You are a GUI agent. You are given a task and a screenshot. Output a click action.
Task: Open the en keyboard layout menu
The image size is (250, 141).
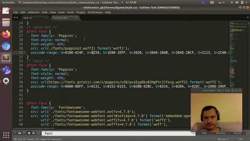(x=221, y=3)
